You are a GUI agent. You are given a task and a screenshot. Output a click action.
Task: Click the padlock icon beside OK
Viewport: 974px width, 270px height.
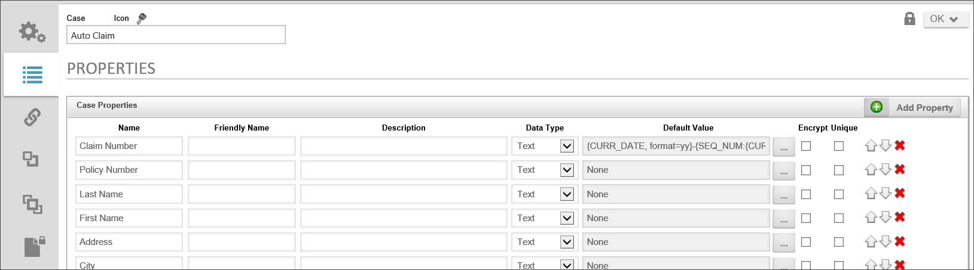(x=909, y=18)
